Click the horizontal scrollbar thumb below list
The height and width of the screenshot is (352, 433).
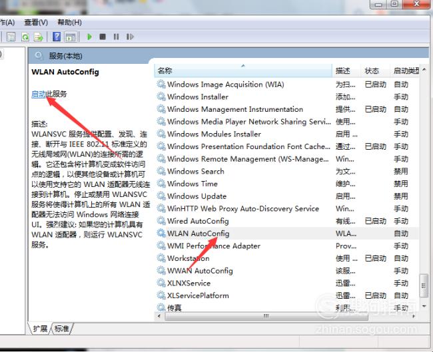[x=266, y=316]
